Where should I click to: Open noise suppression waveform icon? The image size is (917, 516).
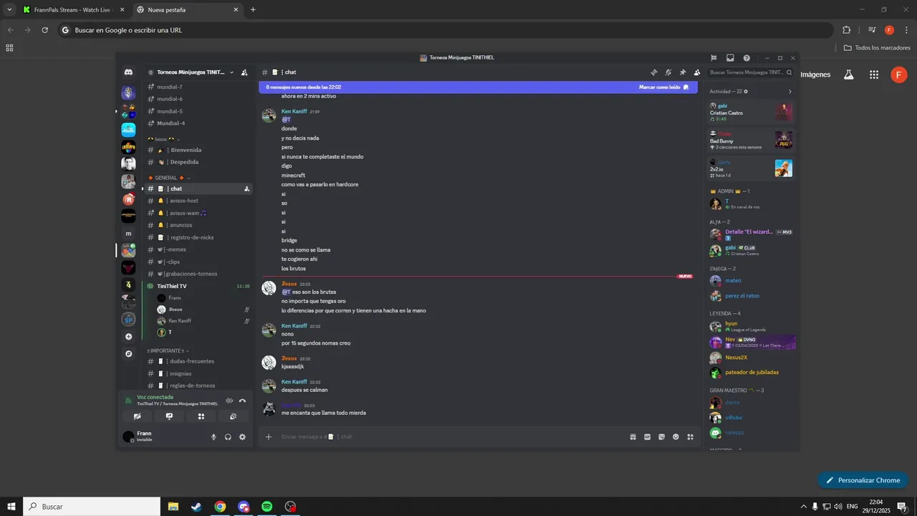229,401
